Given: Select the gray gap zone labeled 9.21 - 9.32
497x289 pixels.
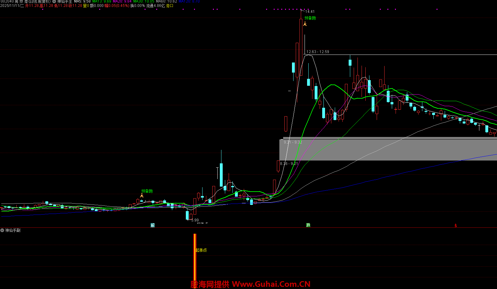Looking at the screenshot, I should pos(387,150).
